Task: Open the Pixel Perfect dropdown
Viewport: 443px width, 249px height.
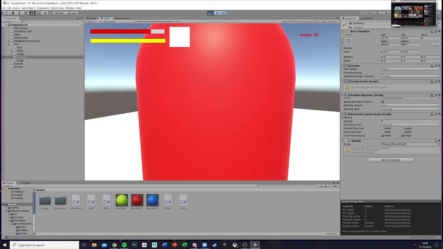Action: [410, 69]
